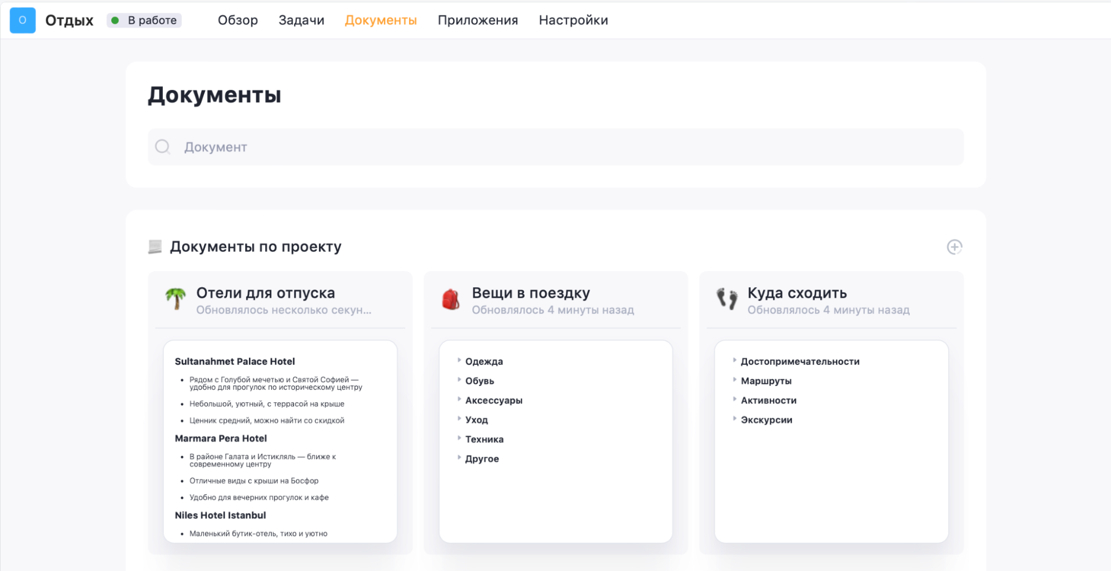The width and height of the screenshot is (1111, 571).
Task: Expand the Маршруты item
Action: [735, 380]
